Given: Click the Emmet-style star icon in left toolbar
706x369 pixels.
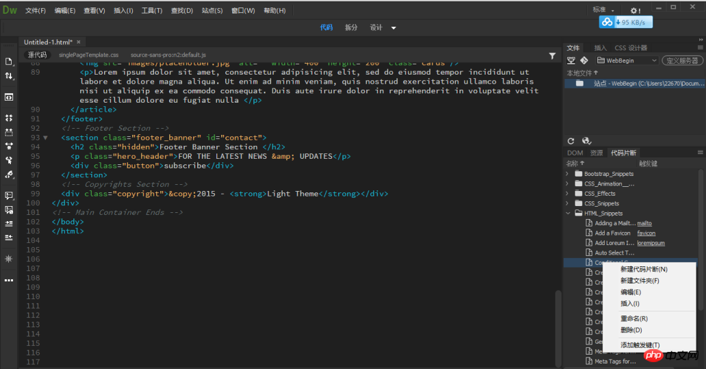Looking at the screenshot, I should pos(8,259).
